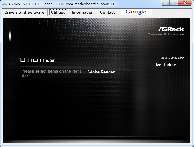194x147 pixels.
Task: Minimize the ASRock support CD window
Action: [x=166, y=3]
